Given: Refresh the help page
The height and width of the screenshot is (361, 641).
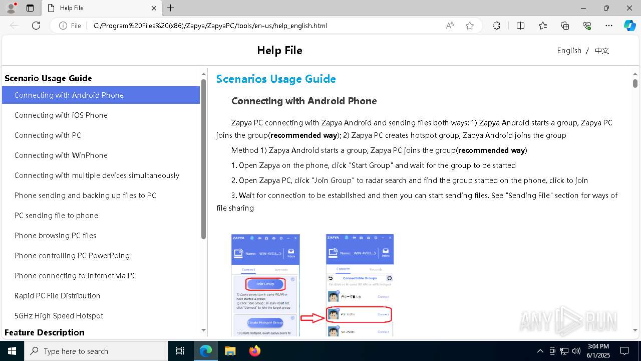Looking at the screenshot, I should pyautogui.click(x=36, y=26).
